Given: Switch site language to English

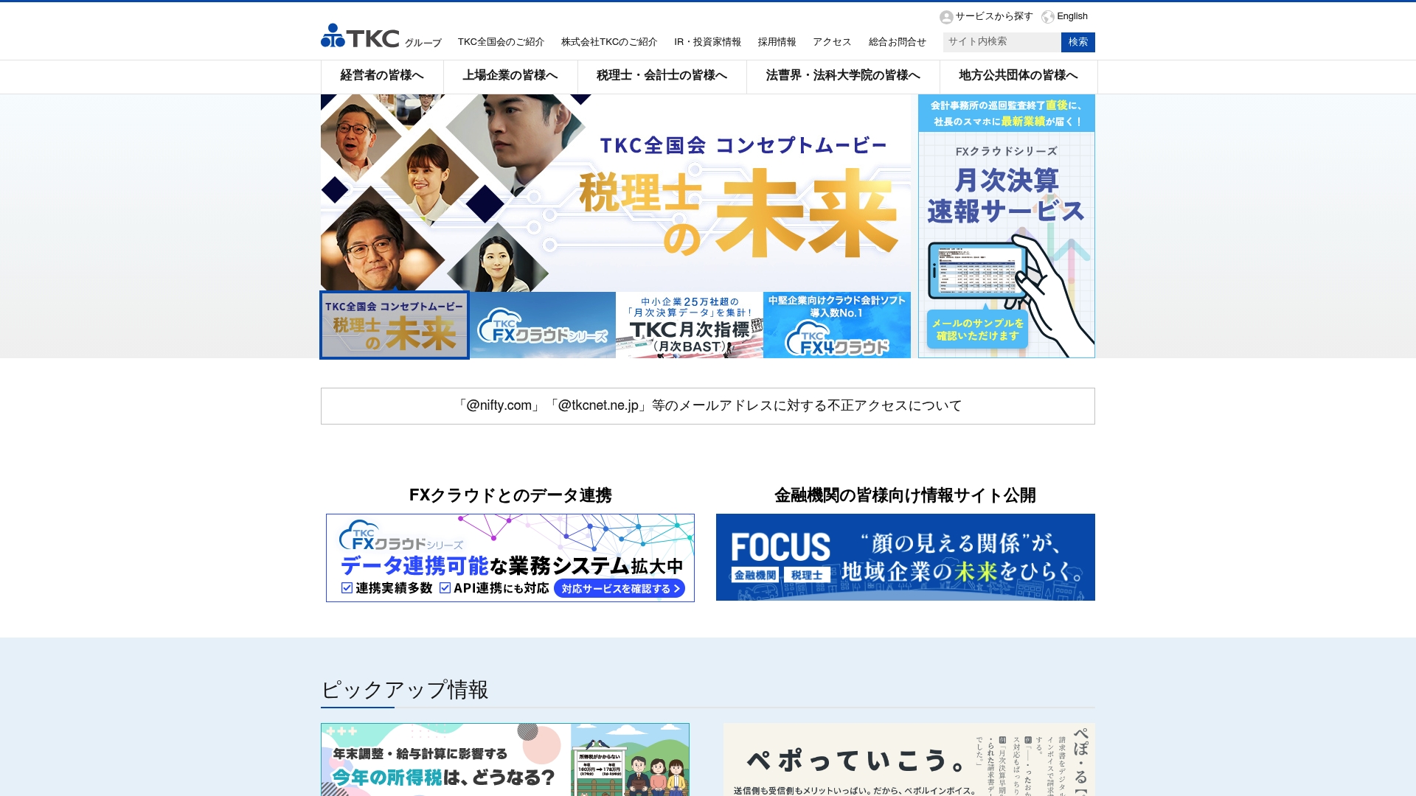Looking at the screenshot, I should [x=1072, y=16].
